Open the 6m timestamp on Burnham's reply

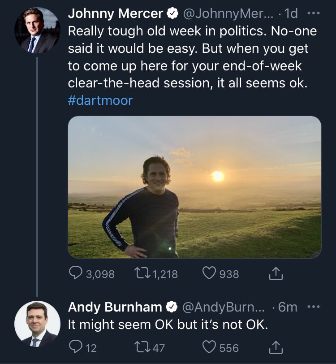[x=287, y=307]
